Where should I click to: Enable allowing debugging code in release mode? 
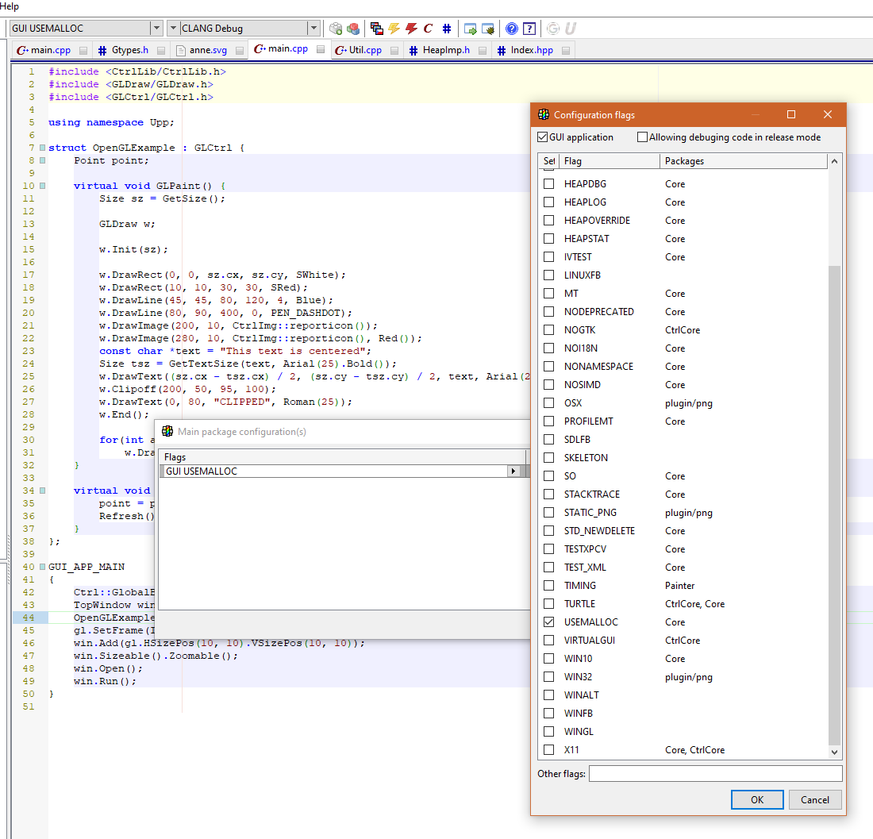[642, 137]
